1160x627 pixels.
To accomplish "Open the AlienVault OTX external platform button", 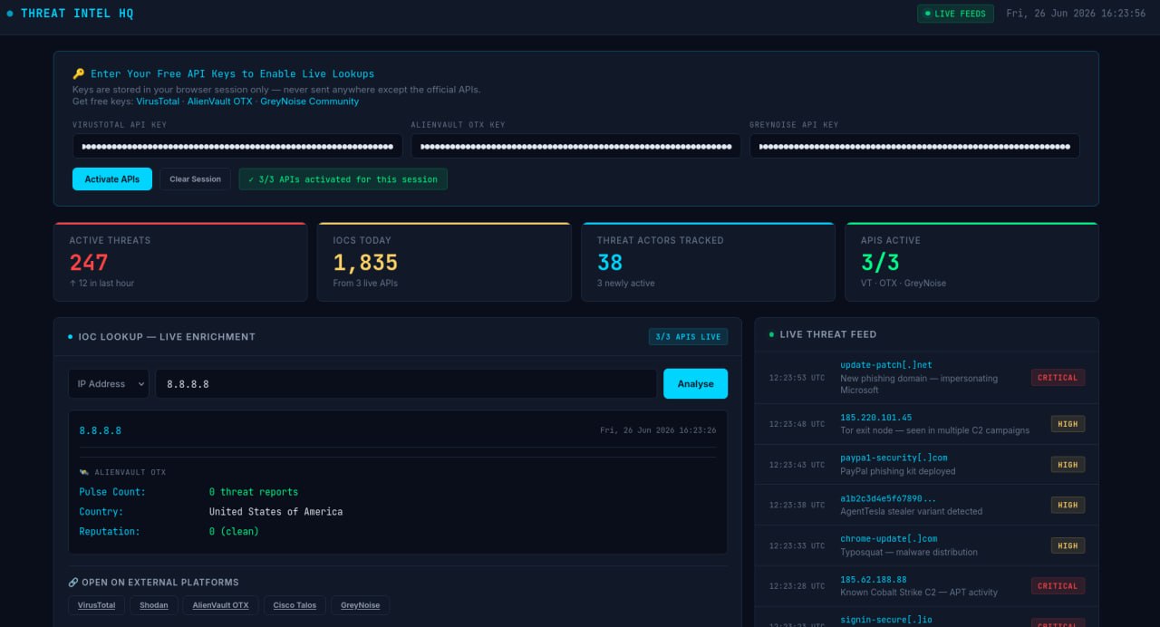I will point(220,605).
